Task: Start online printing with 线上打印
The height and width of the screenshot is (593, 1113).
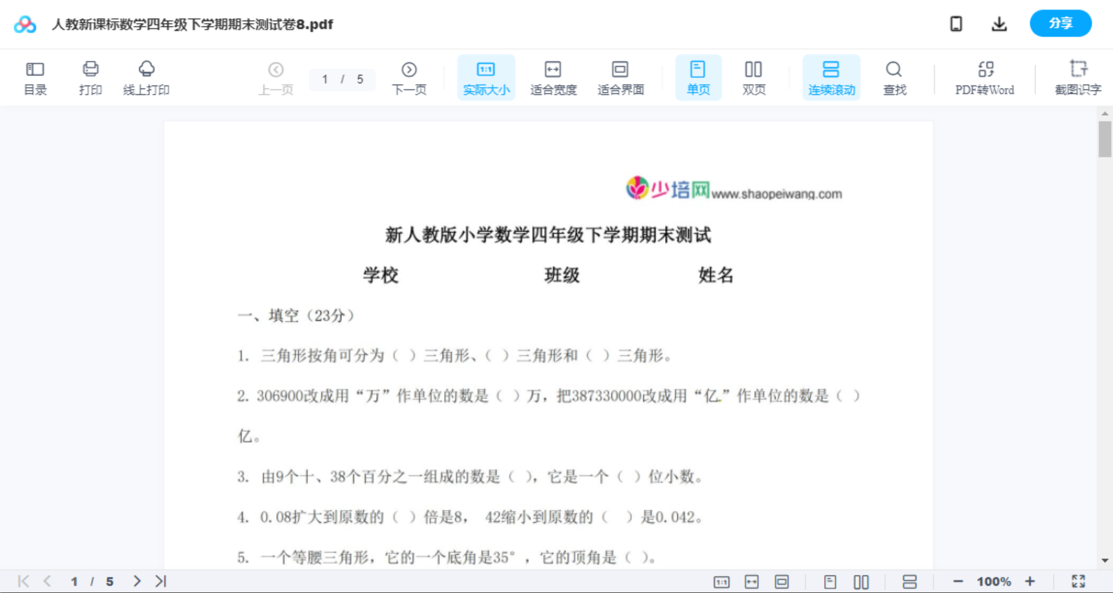Action: click(147, 78)
